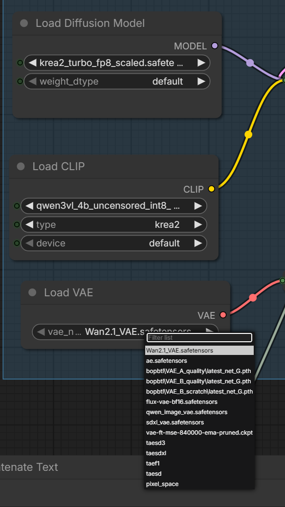Choose taesd from the VAE list
Image resolution: width=285 pixels, height=507 pixels.
(199, 474)
